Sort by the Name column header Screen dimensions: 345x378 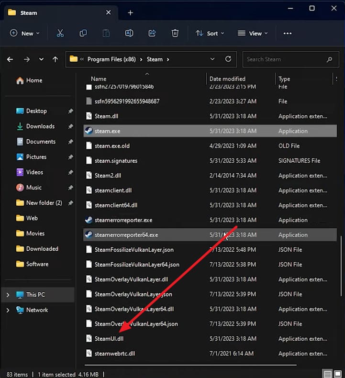99,79
